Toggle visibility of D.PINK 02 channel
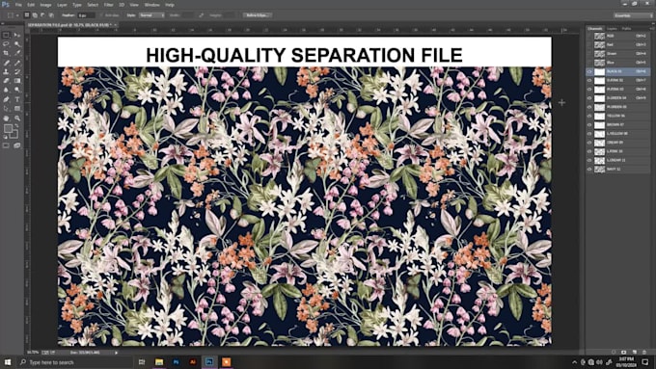Screen dimensions: 656x369 589,80
